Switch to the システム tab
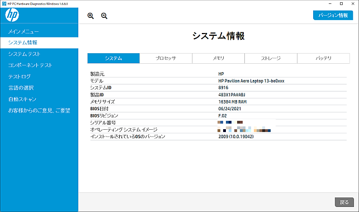359x212 pixels. 114,58
